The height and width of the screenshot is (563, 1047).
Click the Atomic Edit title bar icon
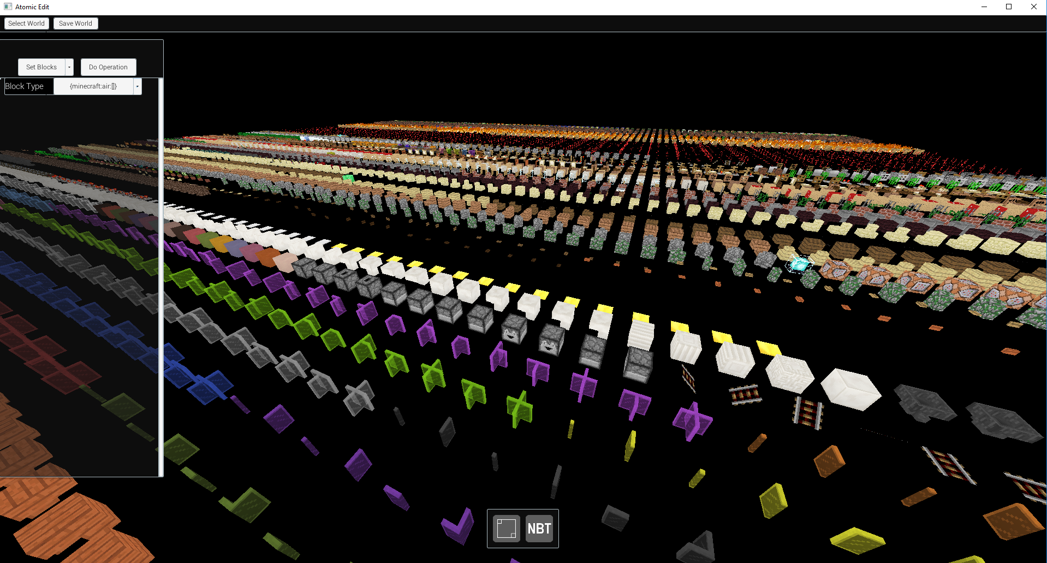tap(8, 7)
